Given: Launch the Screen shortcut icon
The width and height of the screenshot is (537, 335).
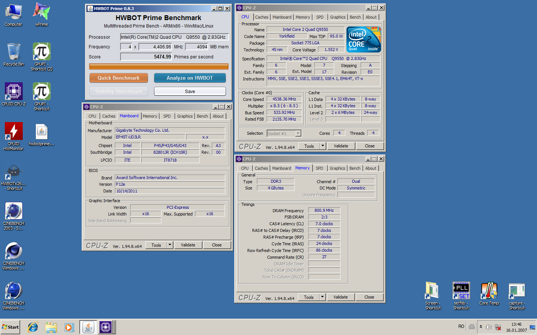Looking at the screenshot, I should click(x=433, y=296).
